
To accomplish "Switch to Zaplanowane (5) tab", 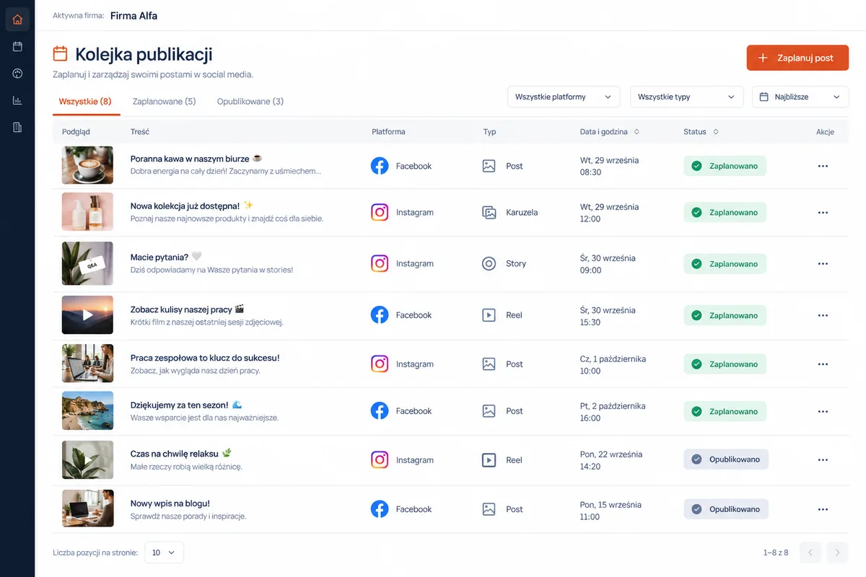I will [164, 102].
